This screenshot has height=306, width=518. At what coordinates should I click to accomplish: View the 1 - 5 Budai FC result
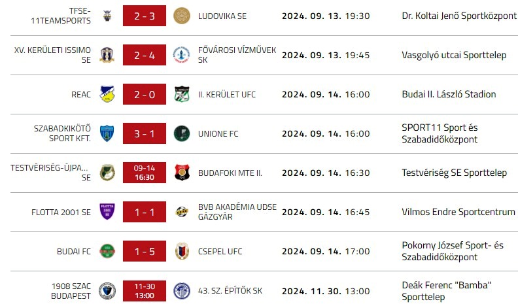pos(145,251)
